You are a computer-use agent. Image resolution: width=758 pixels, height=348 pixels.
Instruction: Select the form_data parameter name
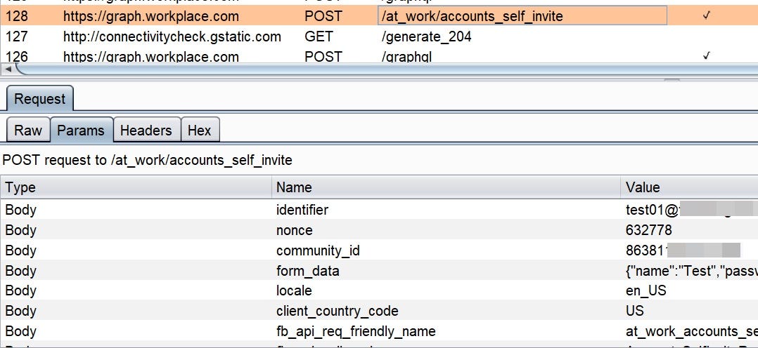coord(307,272)
